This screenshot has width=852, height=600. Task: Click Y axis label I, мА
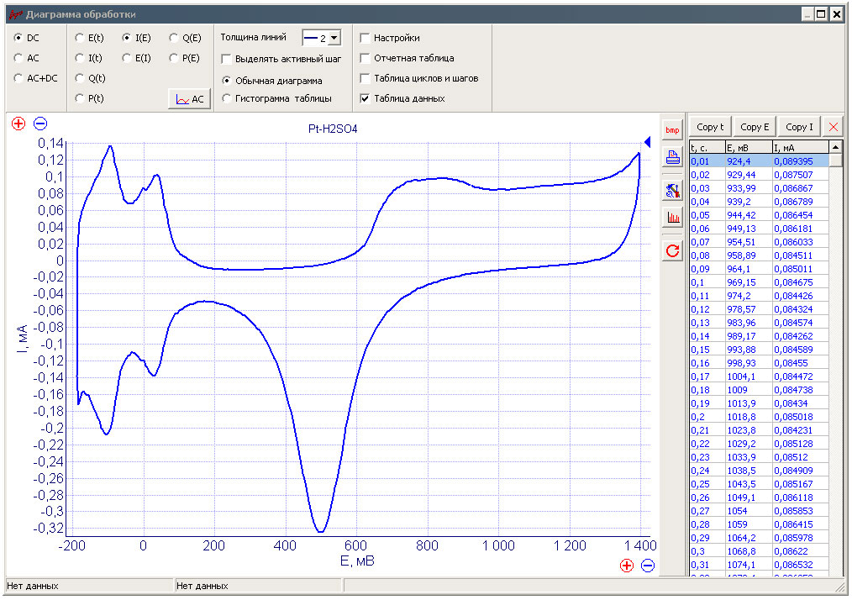coord(23,339)
